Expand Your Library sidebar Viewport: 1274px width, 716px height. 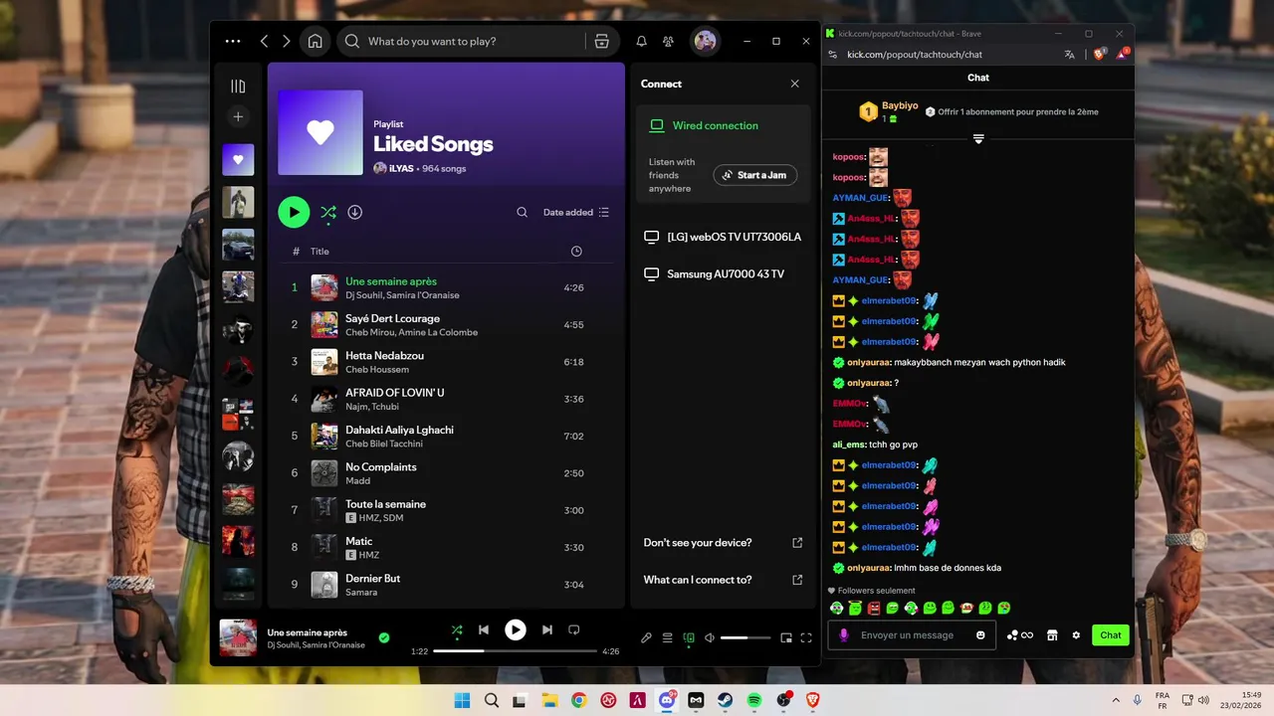click(238, 87)
